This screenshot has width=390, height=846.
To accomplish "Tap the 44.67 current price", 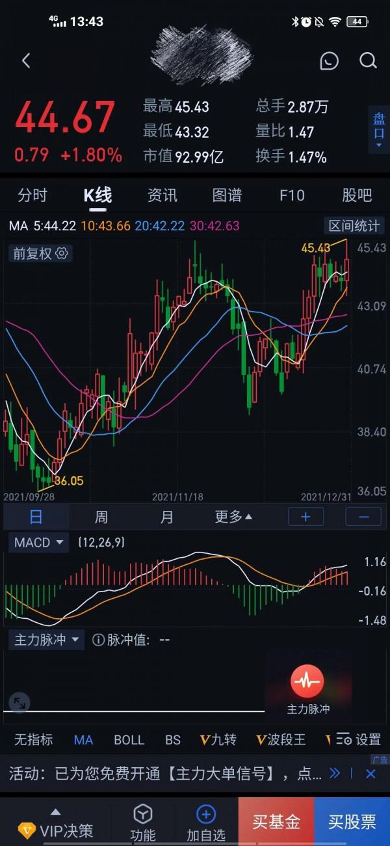I will click(x=65, y=118).
